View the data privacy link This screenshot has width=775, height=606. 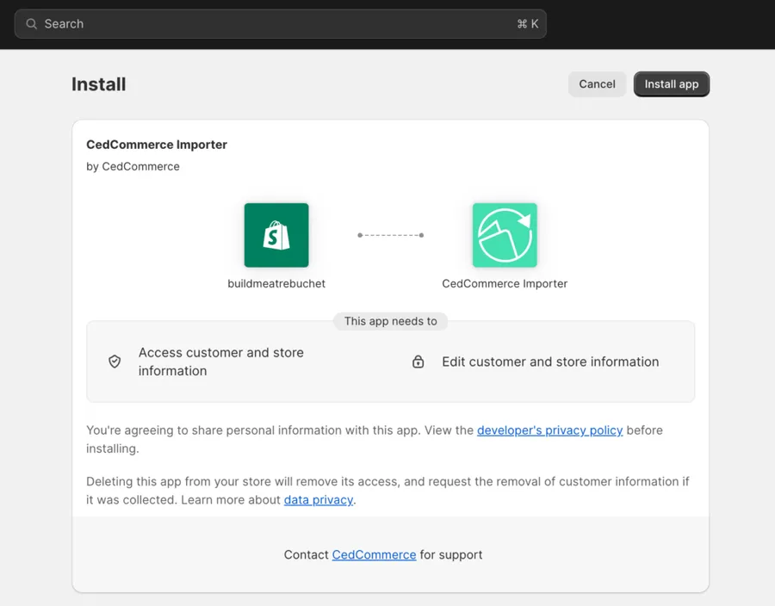318,499
